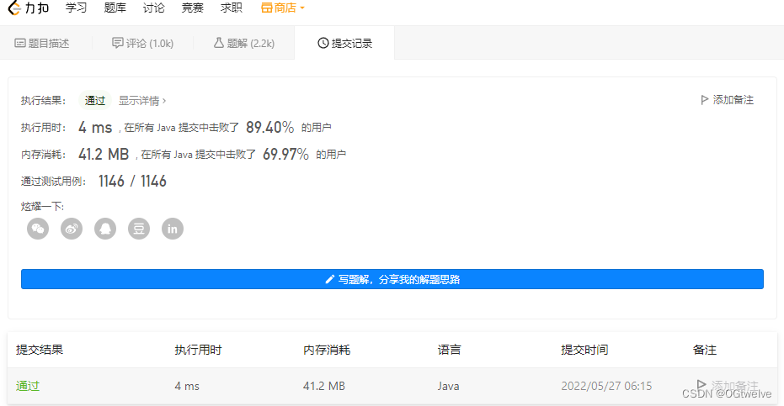Image resolution: width=784 pixels, height=406 pixels.
Task: Switch to the 提交记录 tab
Action: click(x=344, y=44)
